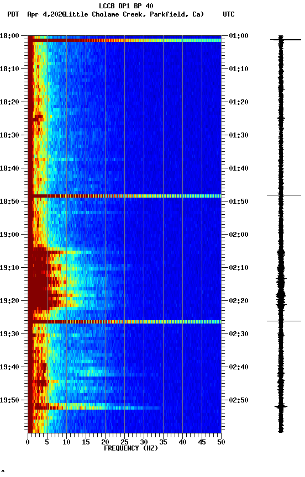Click the 15 Hz frequency tick label
Viewport: 305px width, 477px height.
[x=86, y=442]
